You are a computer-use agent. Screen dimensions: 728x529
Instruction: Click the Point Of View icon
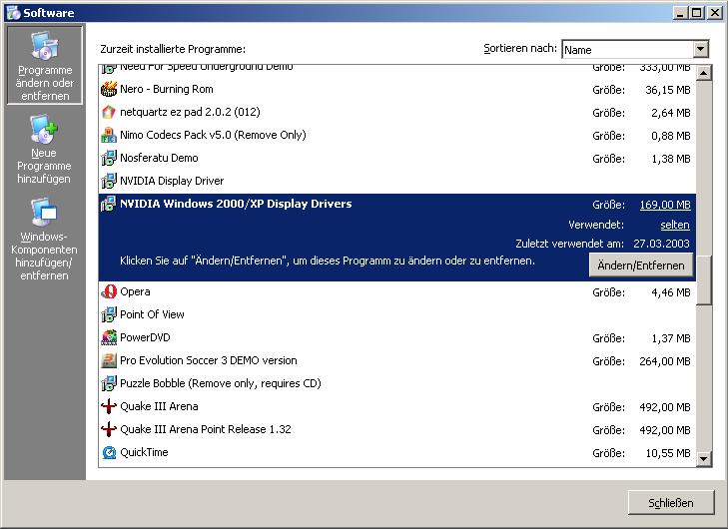point(109,314)
